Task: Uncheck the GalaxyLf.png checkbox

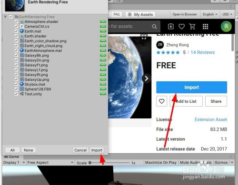Action: [x=16, y=70]
